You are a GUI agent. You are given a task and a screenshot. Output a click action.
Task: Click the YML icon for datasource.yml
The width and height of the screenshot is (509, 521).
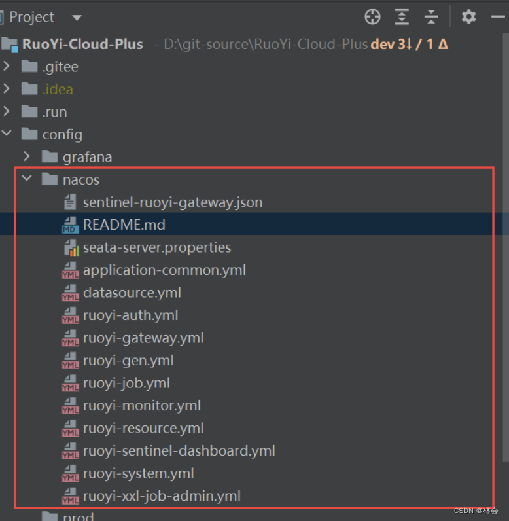pos(71,293)
